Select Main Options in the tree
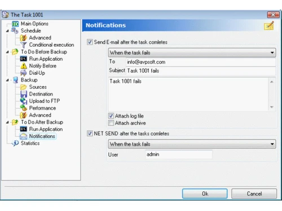 pos(34,24)
